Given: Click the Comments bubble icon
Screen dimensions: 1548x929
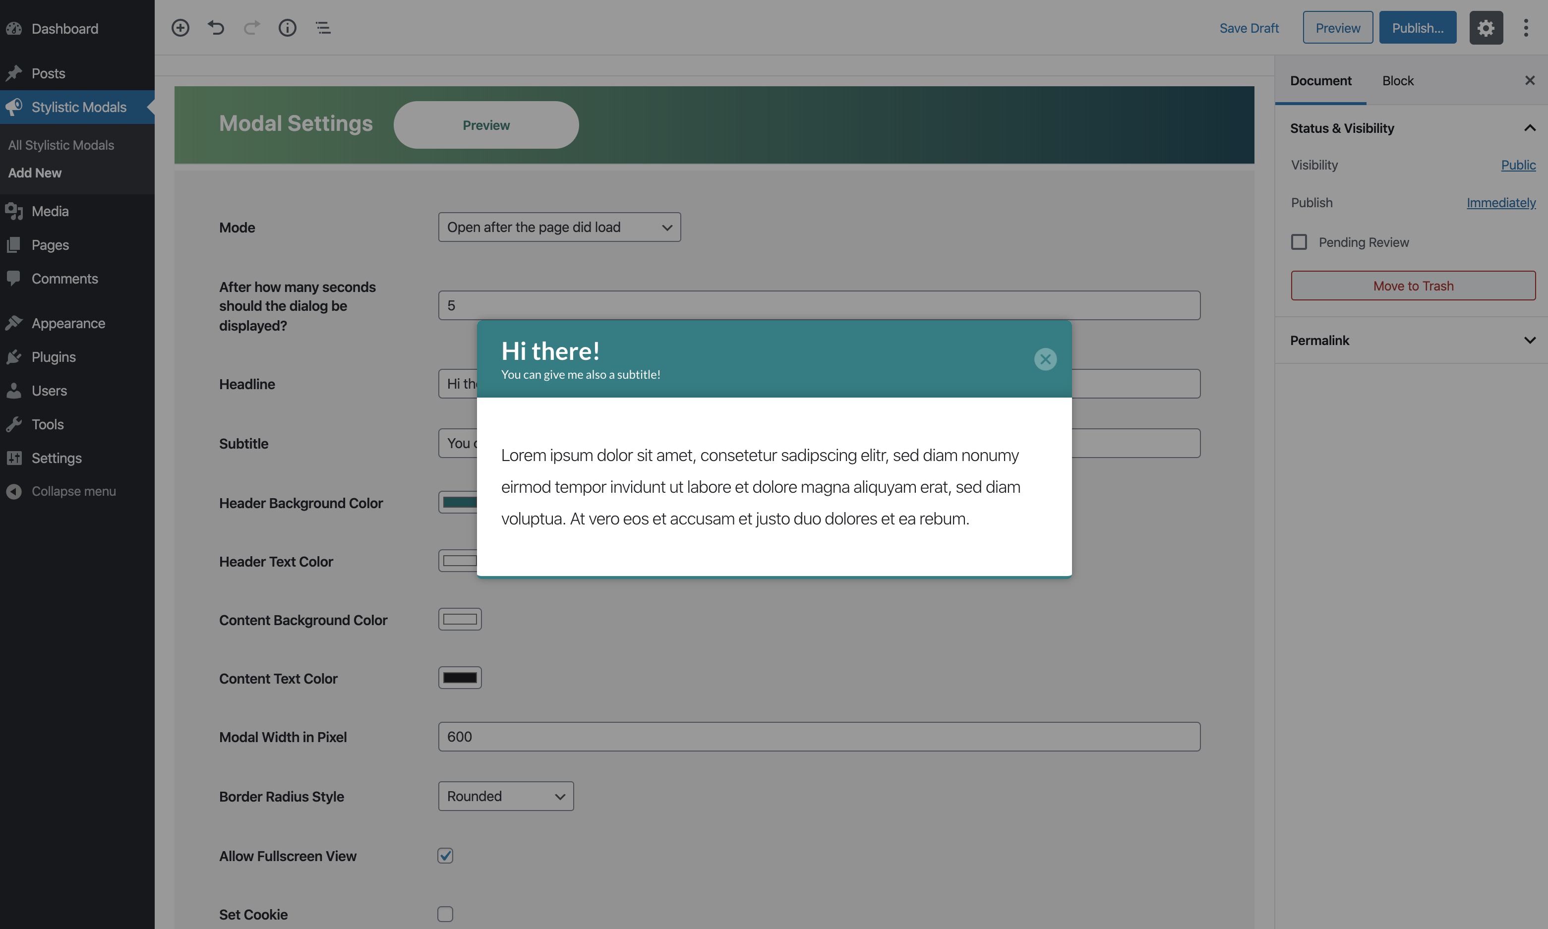Looking at the screenshot, I should point(14,279).
